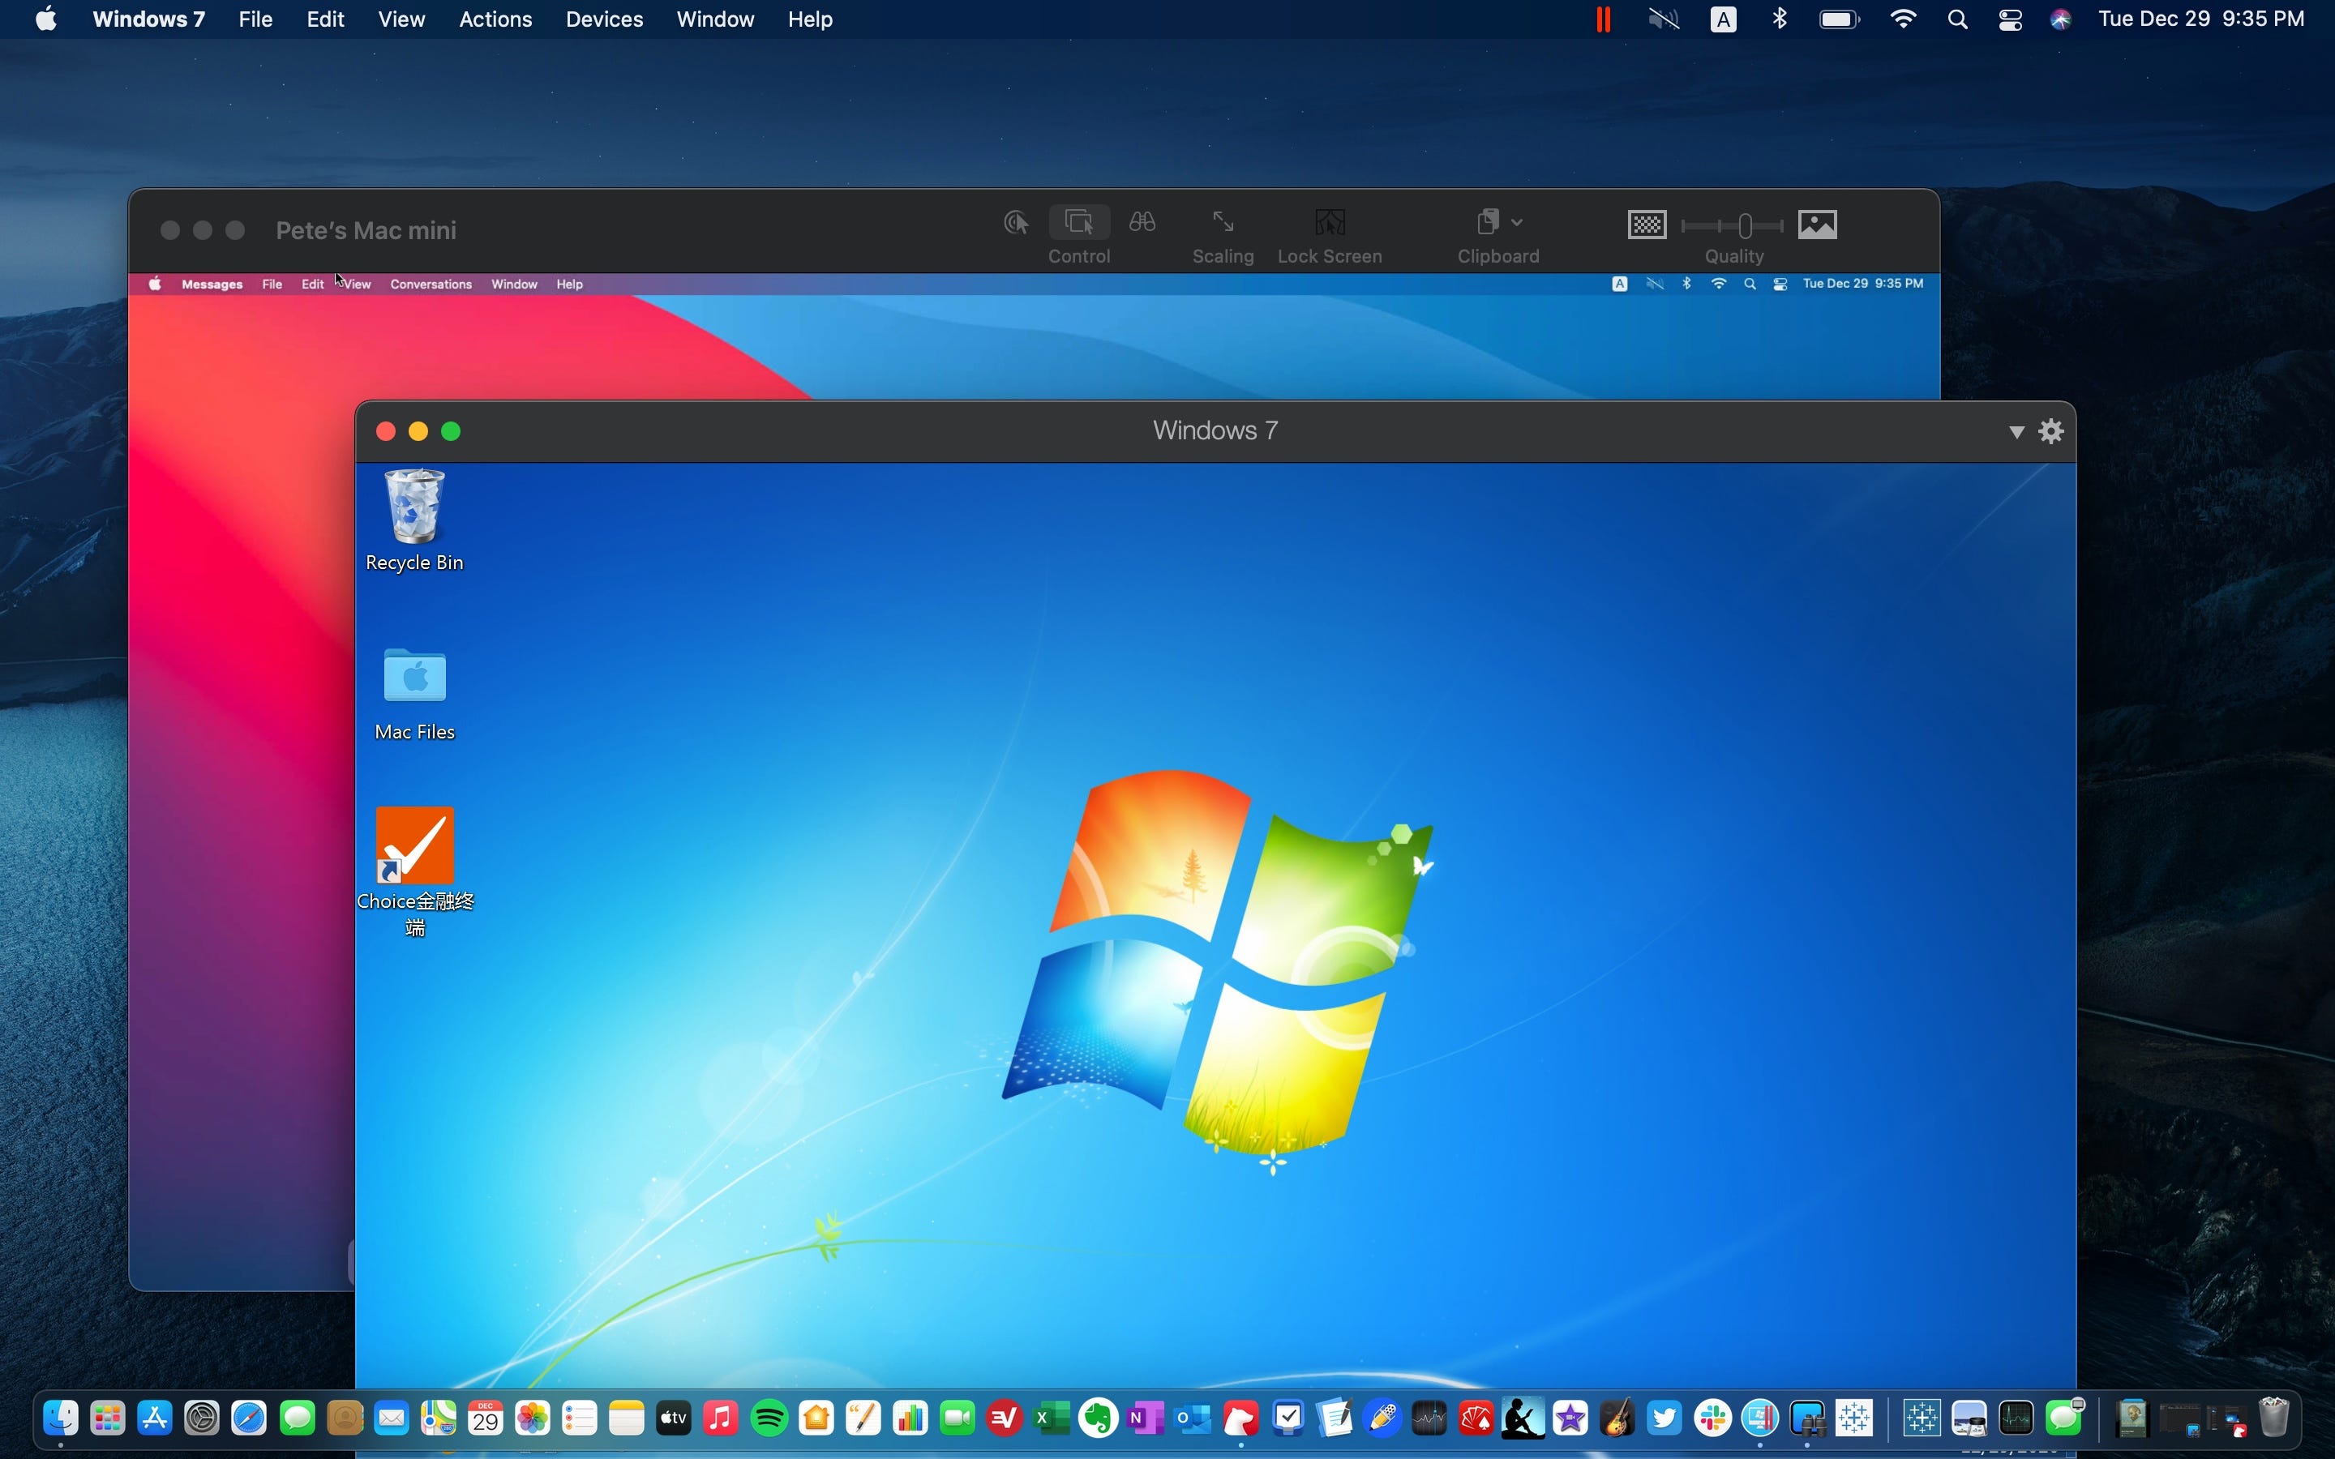Launch Safari from the Dock
This screenshot has width=2335, height=1459.
coord(249,1418)
